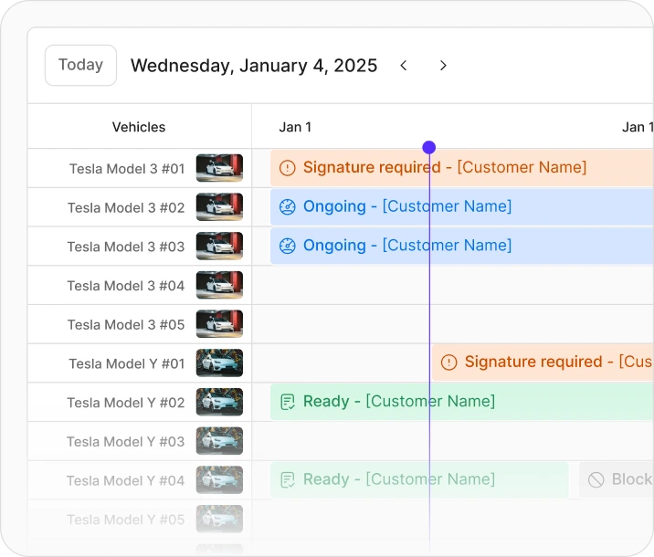
Task: Click checklist icon on Model Y #02 booking
Action: (288, 402)
